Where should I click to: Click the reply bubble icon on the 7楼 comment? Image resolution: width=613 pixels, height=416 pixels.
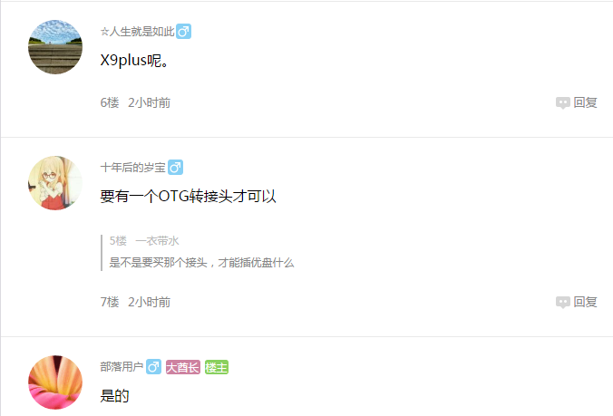pyautogui.click(x=562, y=302)
